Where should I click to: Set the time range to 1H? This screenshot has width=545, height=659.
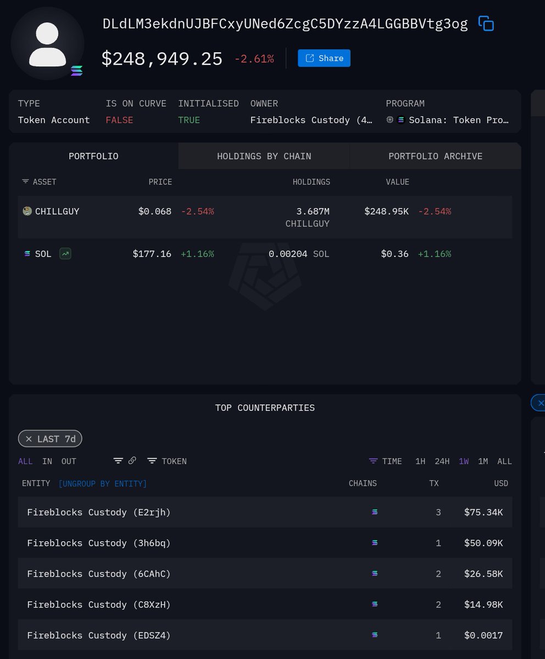click(x=420, y=461)
